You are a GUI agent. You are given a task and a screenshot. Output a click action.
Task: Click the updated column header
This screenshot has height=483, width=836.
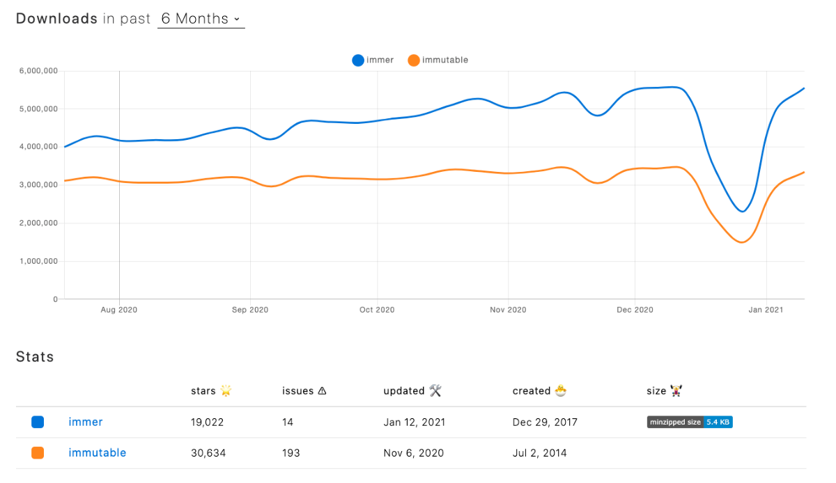[x=412, y=391]
